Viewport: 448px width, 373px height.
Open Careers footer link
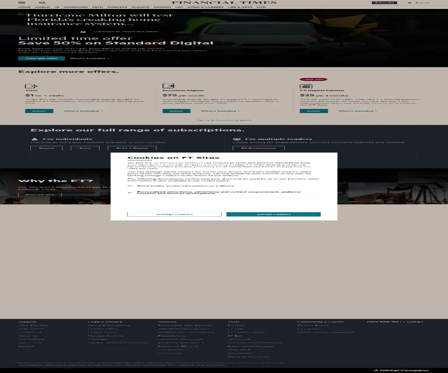click(26, 346)
